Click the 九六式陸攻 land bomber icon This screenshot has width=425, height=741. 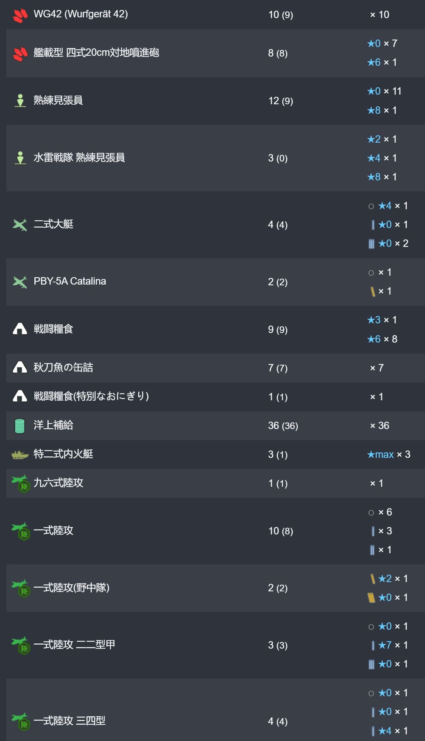[21, 483]
